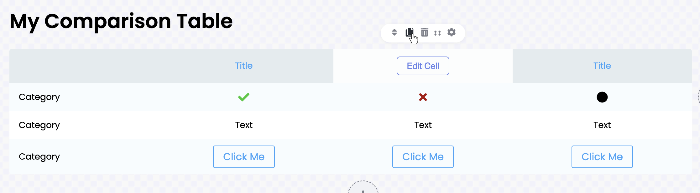700x193 pixels.
Task: Select the Category label in the Click Me row
Action: pos(39,157)
